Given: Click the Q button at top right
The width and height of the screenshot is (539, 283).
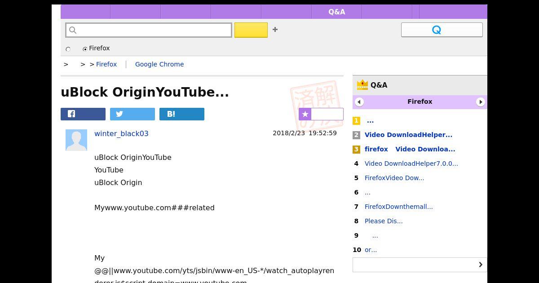Looking at the screenshot, I should pos(442,30).
